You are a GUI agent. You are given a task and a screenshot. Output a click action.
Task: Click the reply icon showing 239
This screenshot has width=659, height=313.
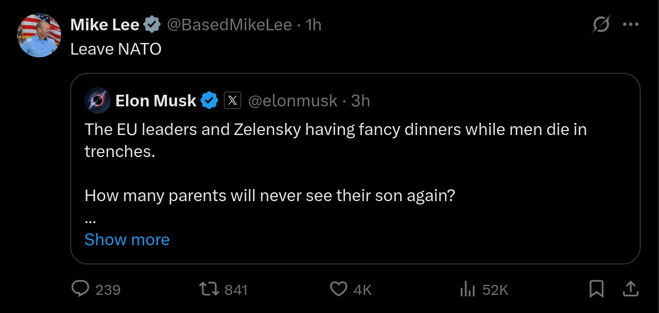point(81,289)
